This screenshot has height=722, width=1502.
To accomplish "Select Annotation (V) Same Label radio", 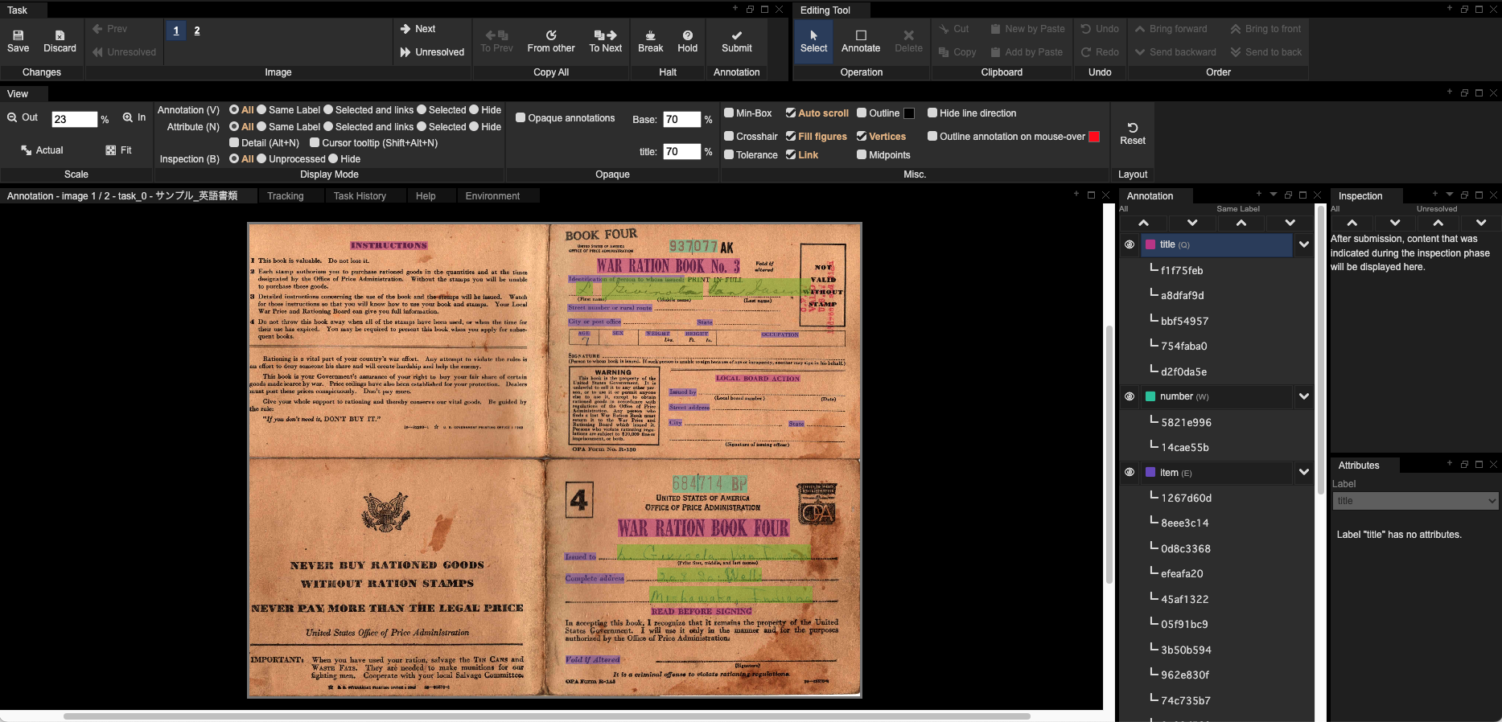I will pos(261,110).
